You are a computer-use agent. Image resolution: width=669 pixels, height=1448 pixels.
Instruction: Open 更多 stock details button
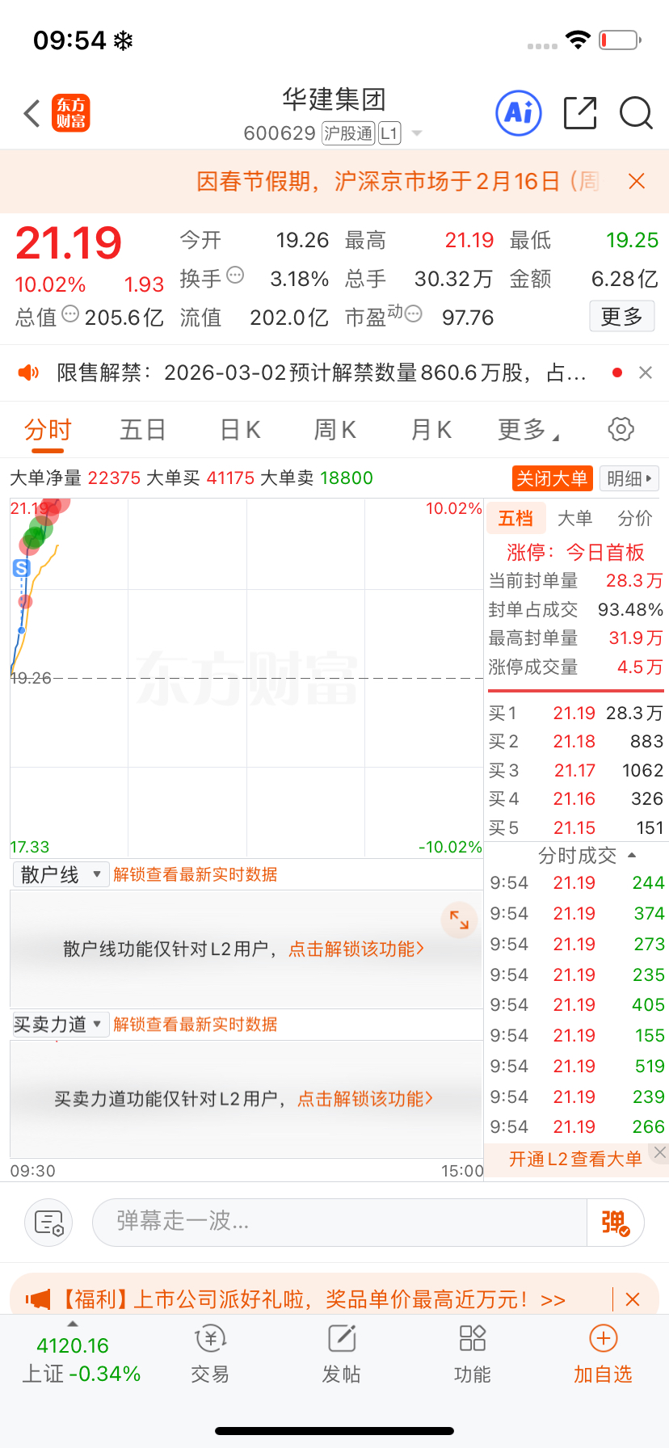[x=621, y=317]
